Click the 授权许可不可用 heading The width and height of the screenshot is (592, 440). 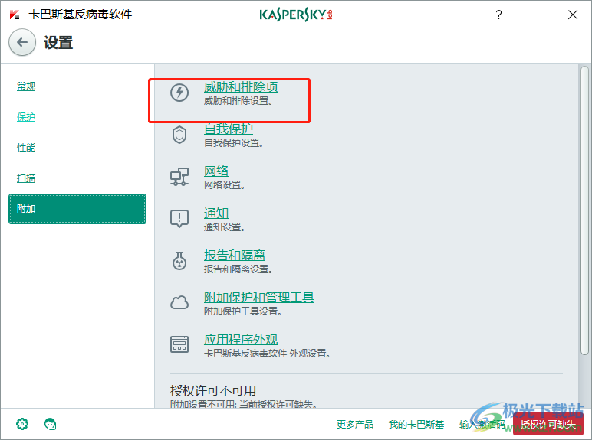(213, 391)
